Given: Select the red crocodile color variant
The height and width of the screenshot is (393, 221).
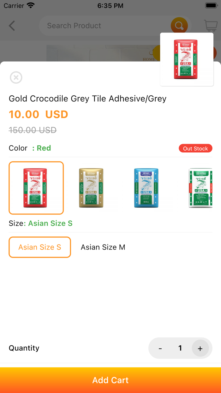Looking at the screenshot, I should (x=36, y=188).
